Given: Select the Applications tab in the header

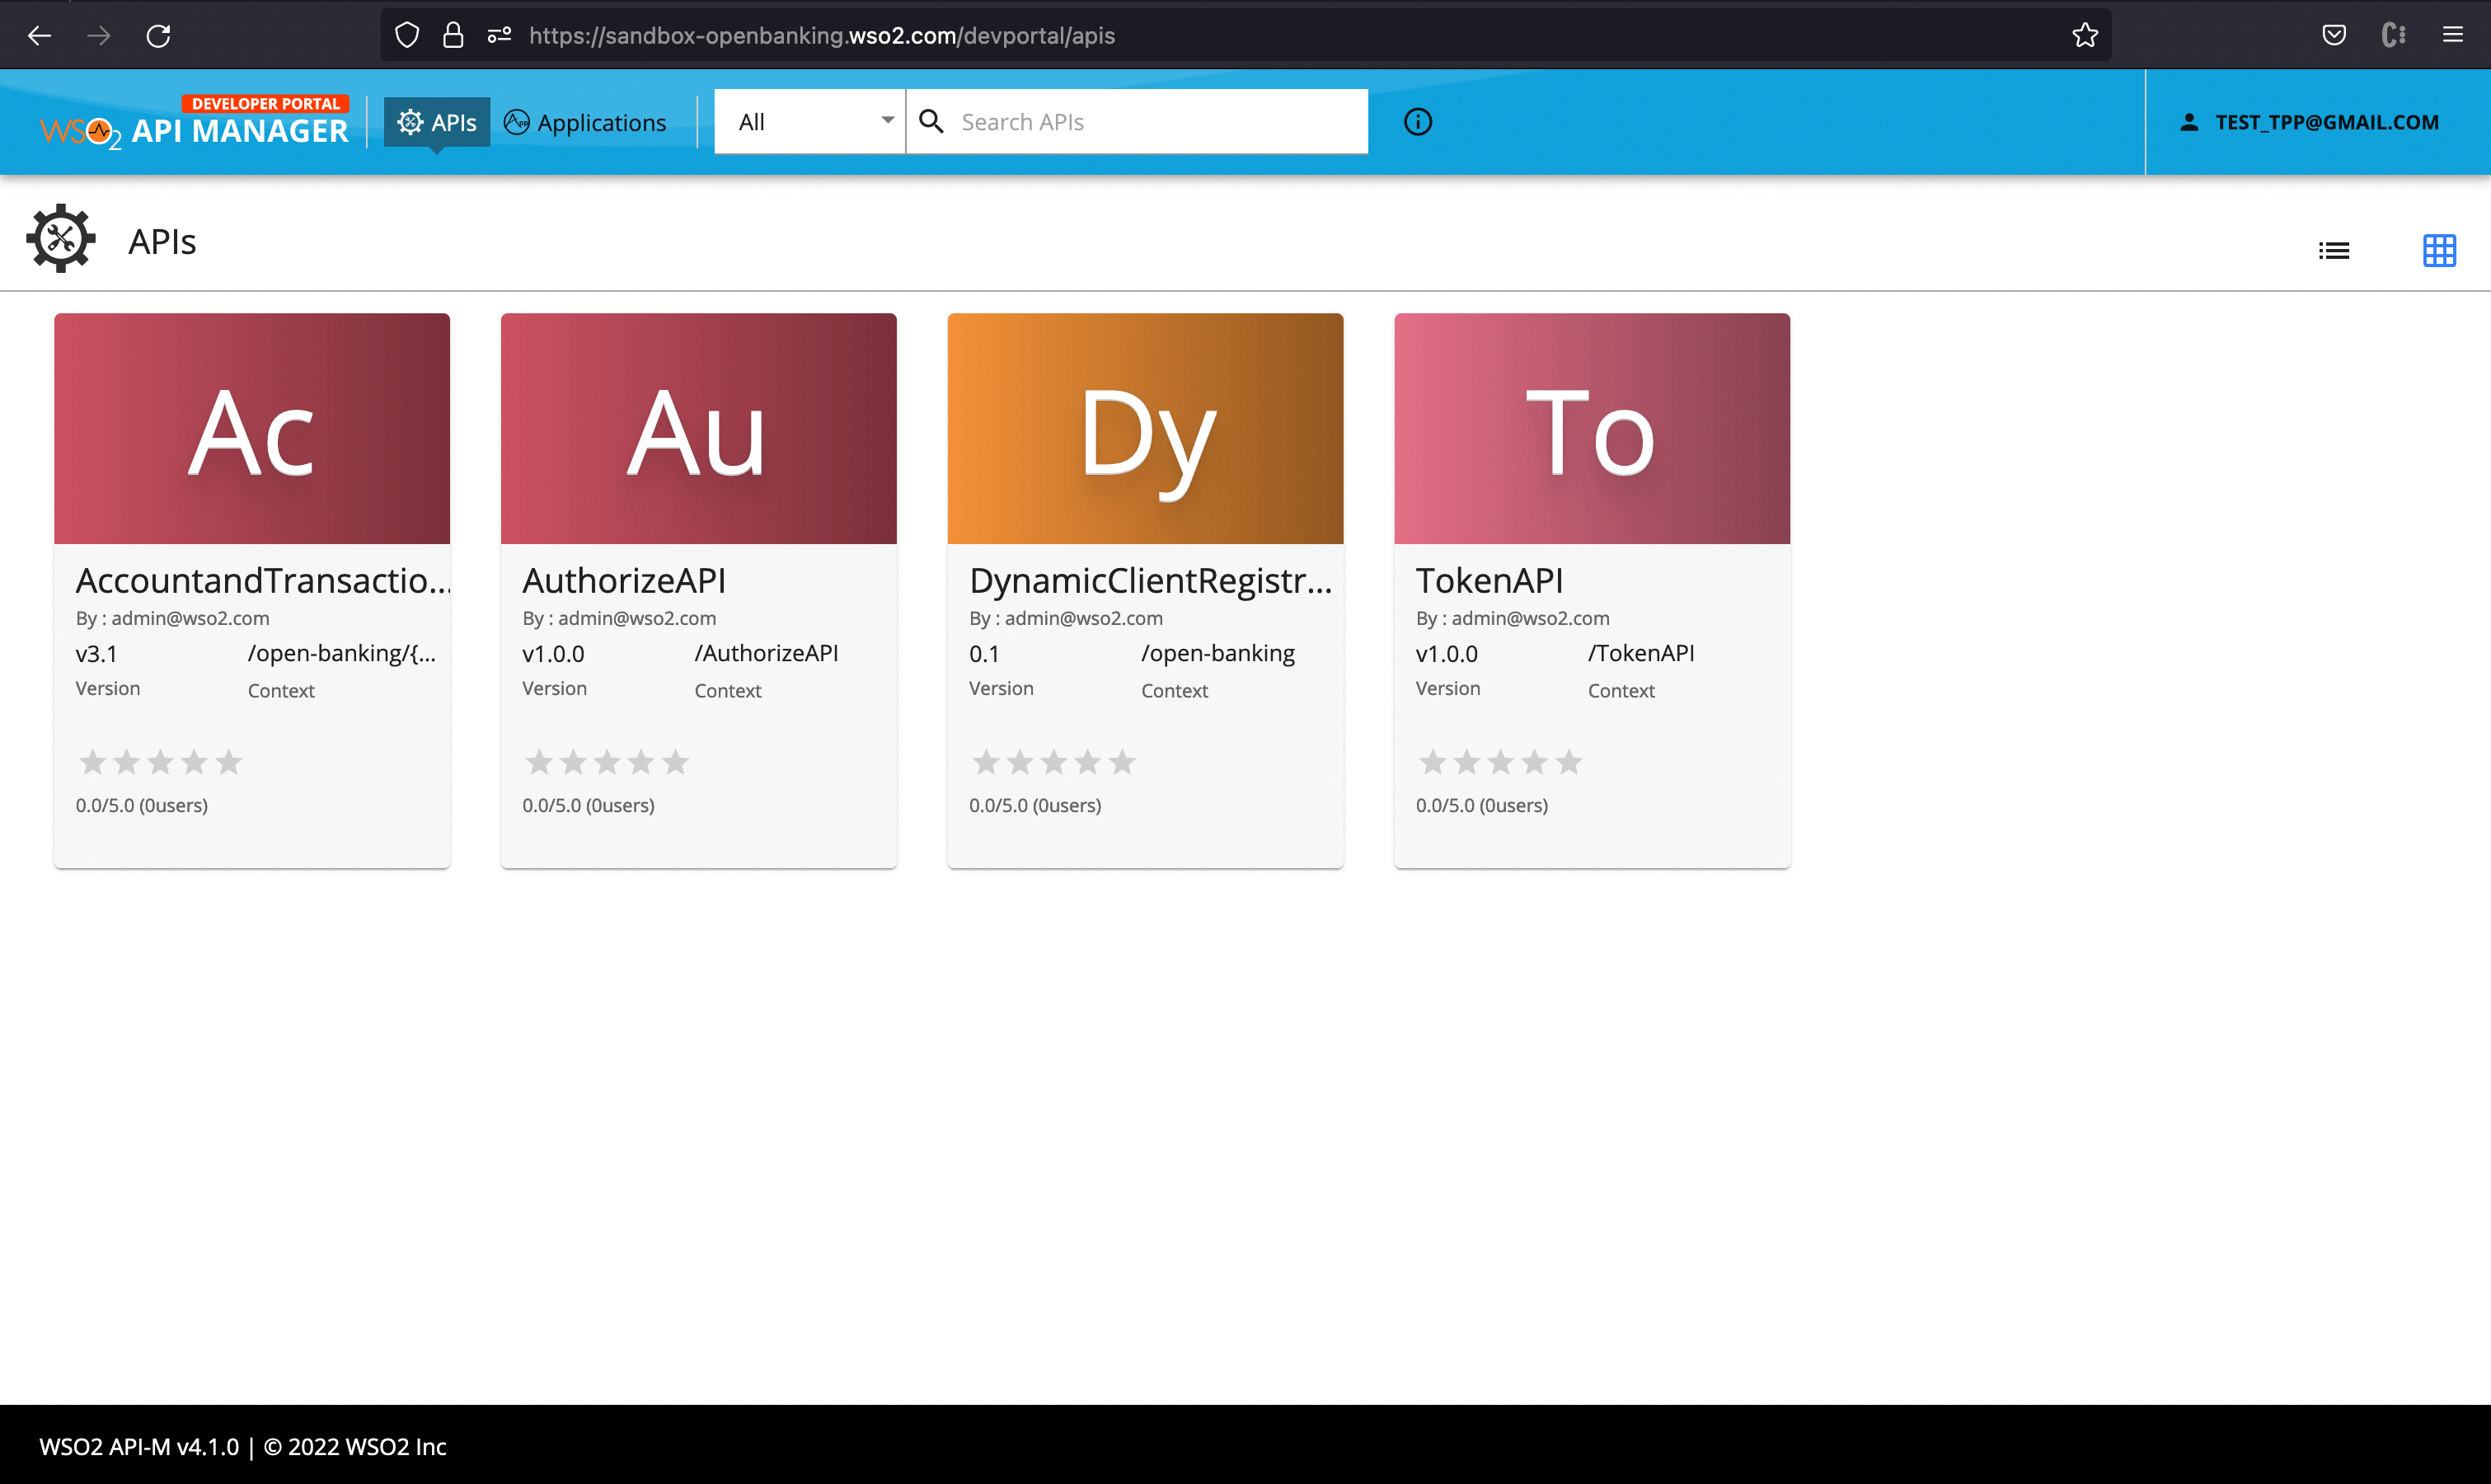Looking at the screenshot, I should click(584, 121).
